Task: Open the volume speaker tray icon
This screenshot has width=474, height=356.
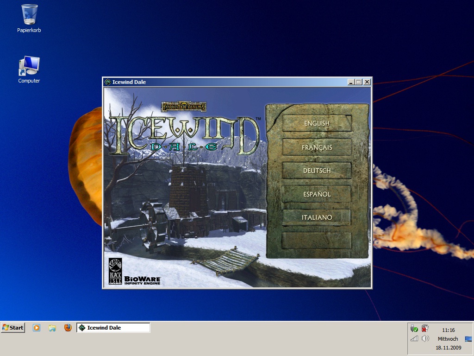Action: click(x=425, y=339)
